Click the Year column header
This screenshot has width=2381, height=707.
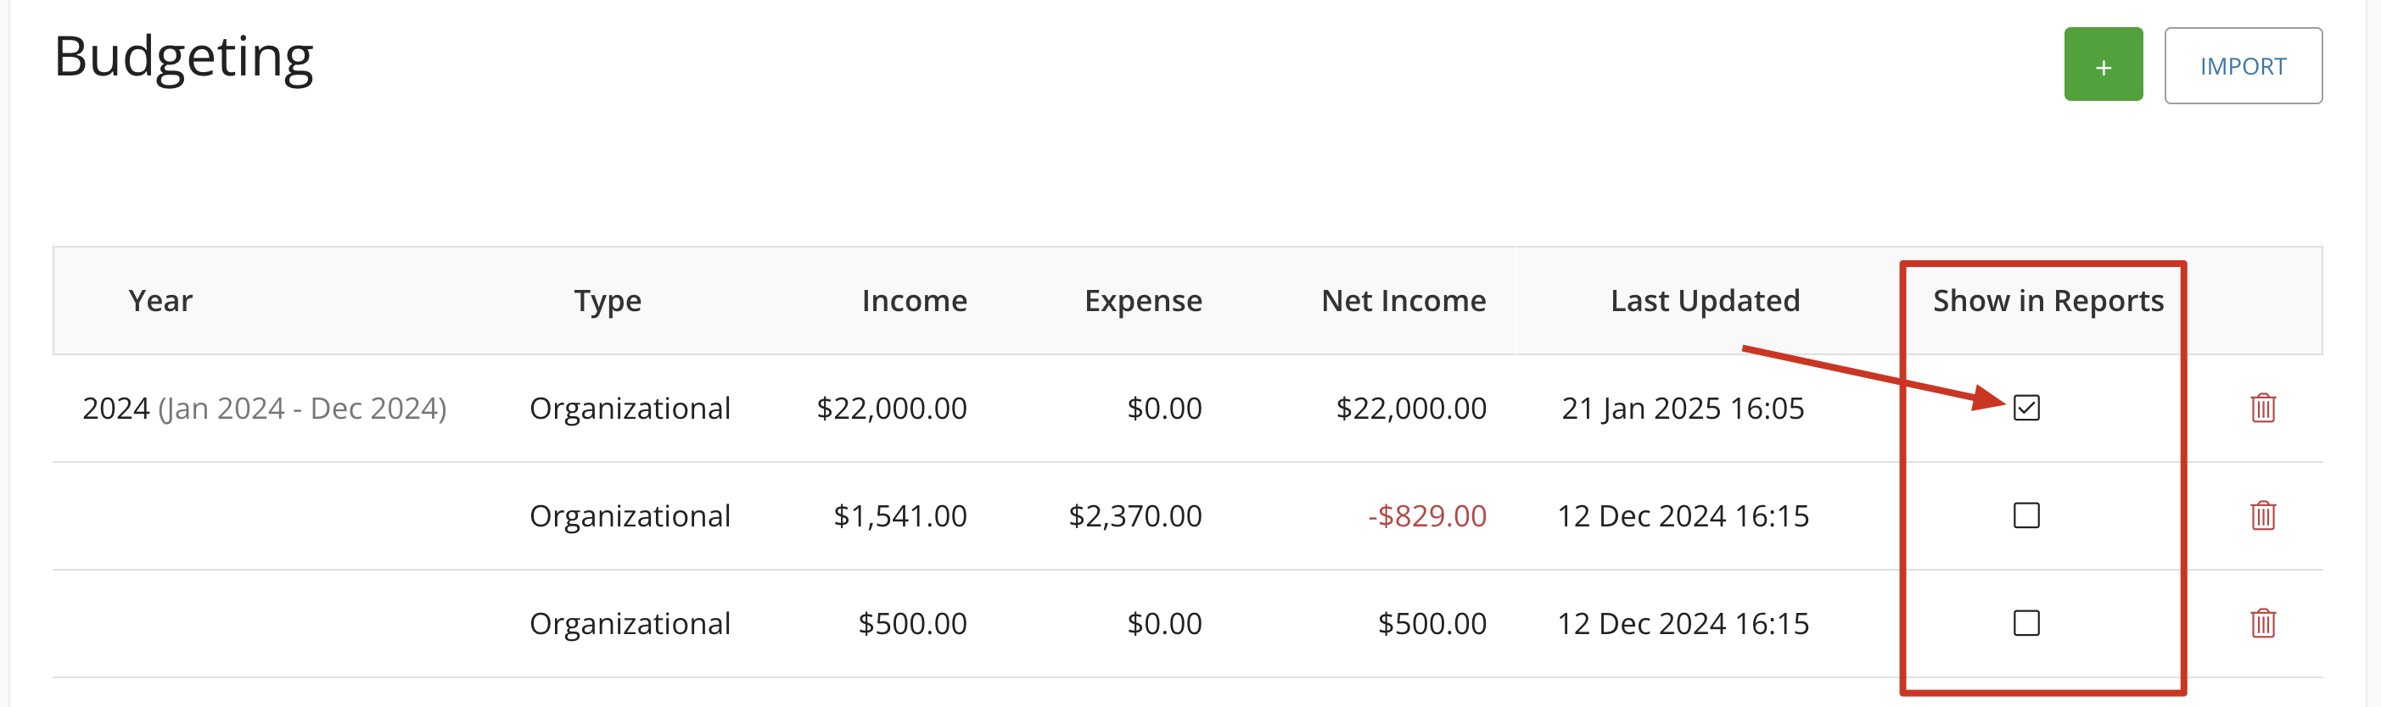(160, 301)
